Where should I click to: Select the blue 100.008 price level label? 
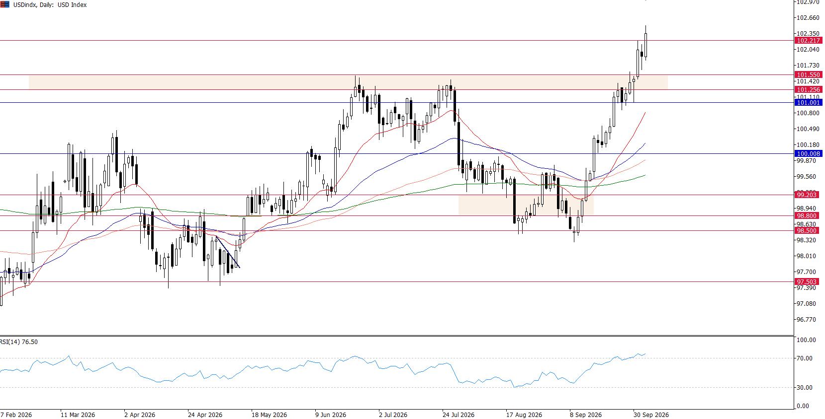808,154
